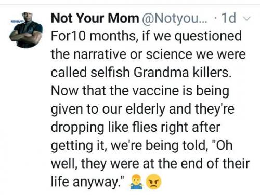
Task: Click the angry face emoji
Action: pyautogui.click(x=153, y=182)
